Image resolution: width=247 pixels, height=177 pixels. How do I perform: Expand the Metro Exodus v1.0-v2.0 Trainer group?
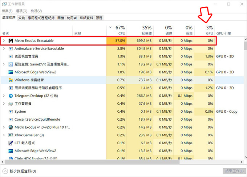click(x=4, y=127)
